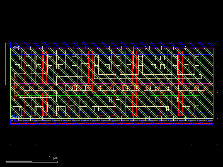Click the filled gray half of scale bar
Image resolution: width=223 pixels, height=167 pixels.
coord(18,161)
